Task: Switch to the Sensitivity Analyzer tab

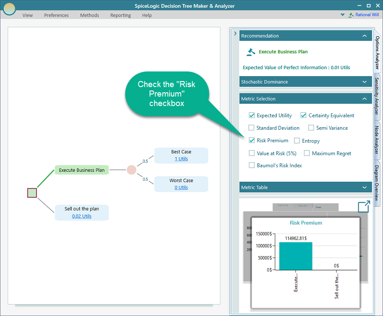Action: pos(377,98)
